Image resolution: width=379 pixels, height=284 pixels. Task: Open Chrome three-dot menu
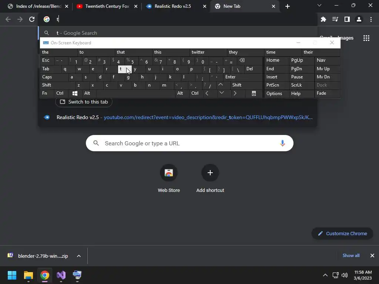[371, 19]
